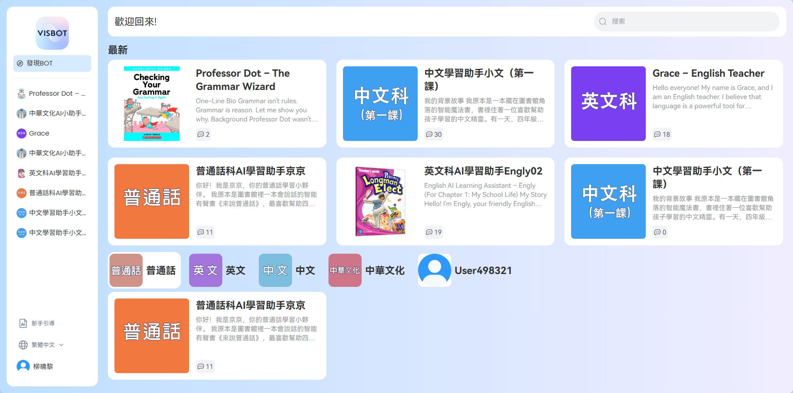
Task: Click the VISBOT logo icon
Action: coord(52,33)
